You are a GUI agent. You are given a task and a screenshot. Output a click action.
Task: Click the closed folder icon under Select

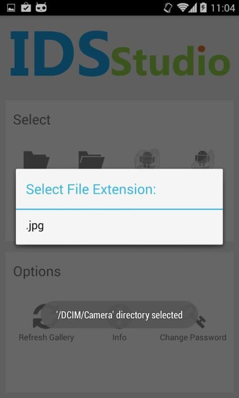click(x=36, y=160)
